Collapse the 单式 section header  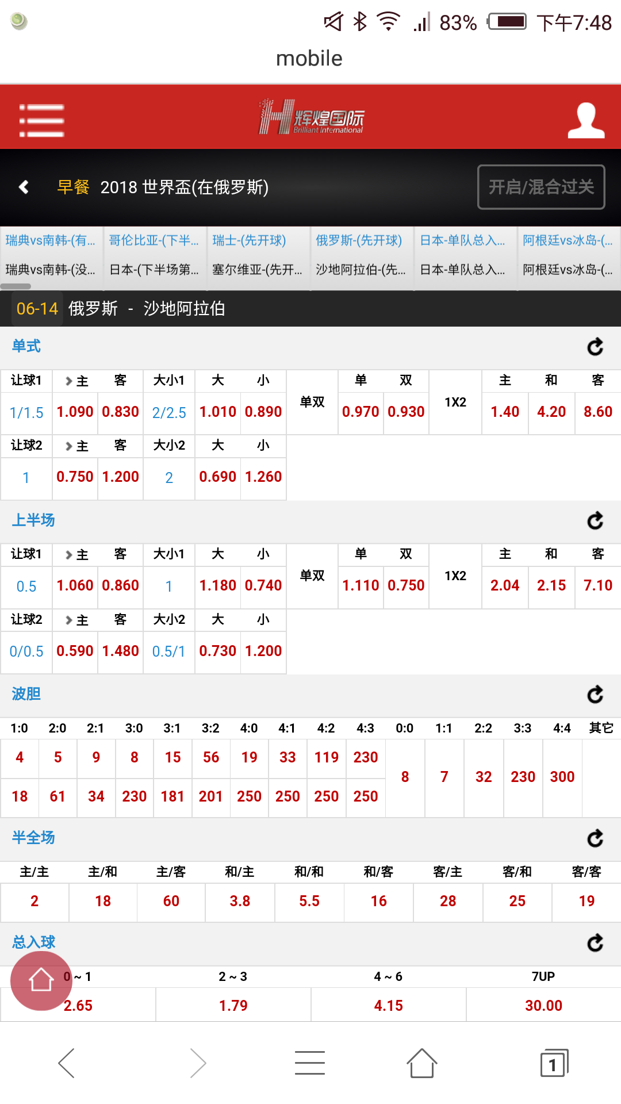click(26, 346)
